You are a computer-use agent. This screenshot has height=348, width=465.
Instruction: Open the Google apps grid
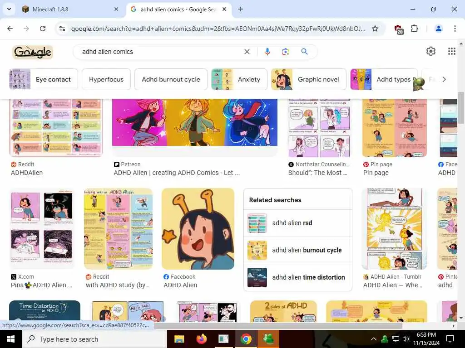(452, 51)
